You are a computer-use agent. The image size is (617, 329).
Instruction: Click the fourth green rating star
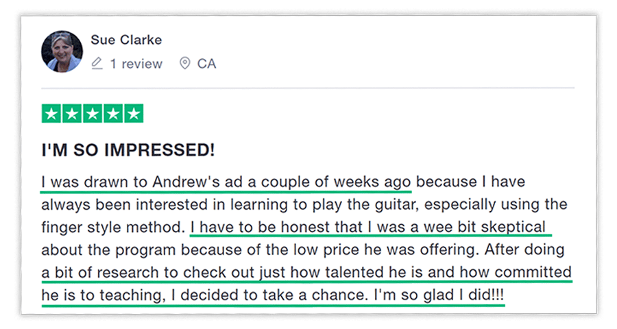tap(113, 113)
